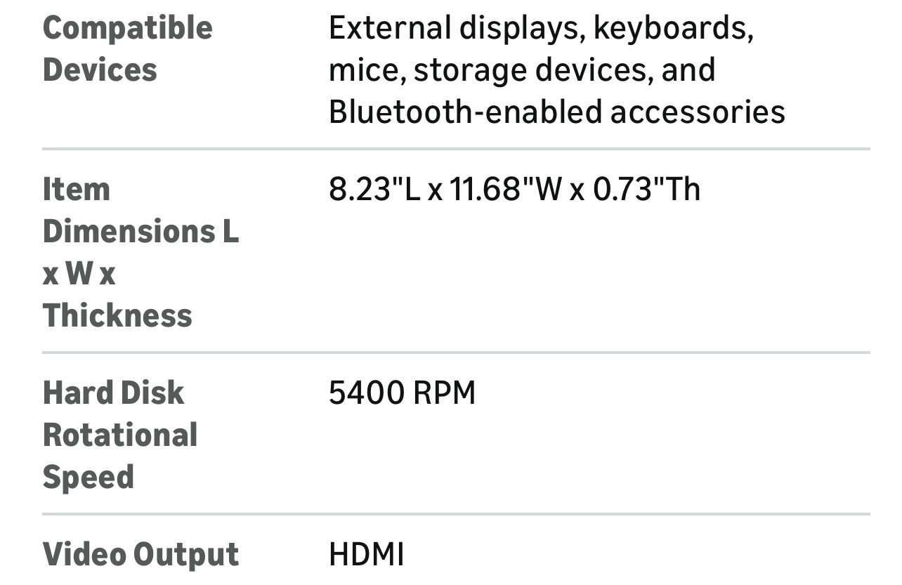
Task: Click the "Devices" label word
Action: [x=100, y=70]
